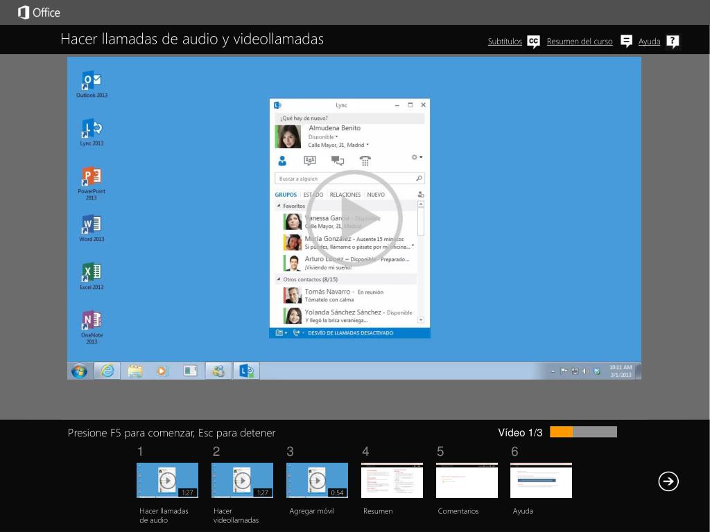Click the help question mark icon
This screenshot has width=710, height=532.
(x=673, y=42)
